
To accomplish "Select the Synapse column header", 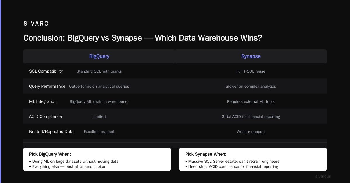I will click(x=251, y=56).
